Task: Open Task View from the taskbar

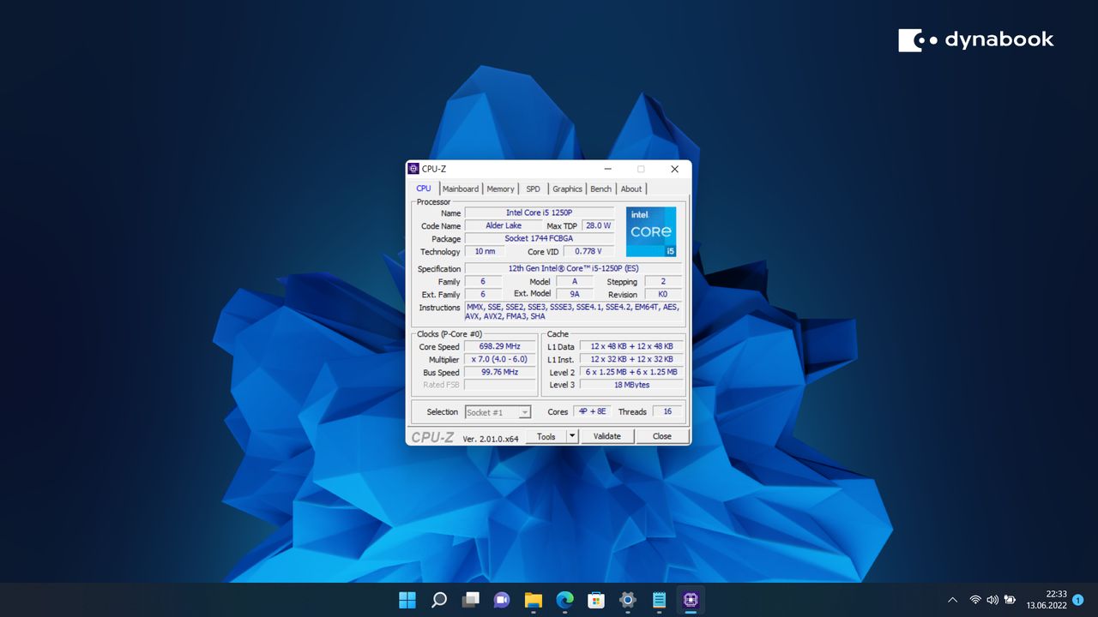Action: (470, 601)
